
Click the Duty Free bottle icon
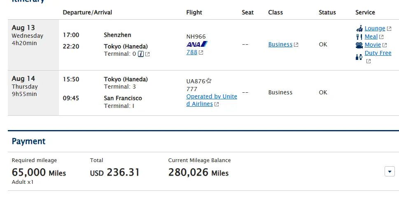tap(359, 57)
